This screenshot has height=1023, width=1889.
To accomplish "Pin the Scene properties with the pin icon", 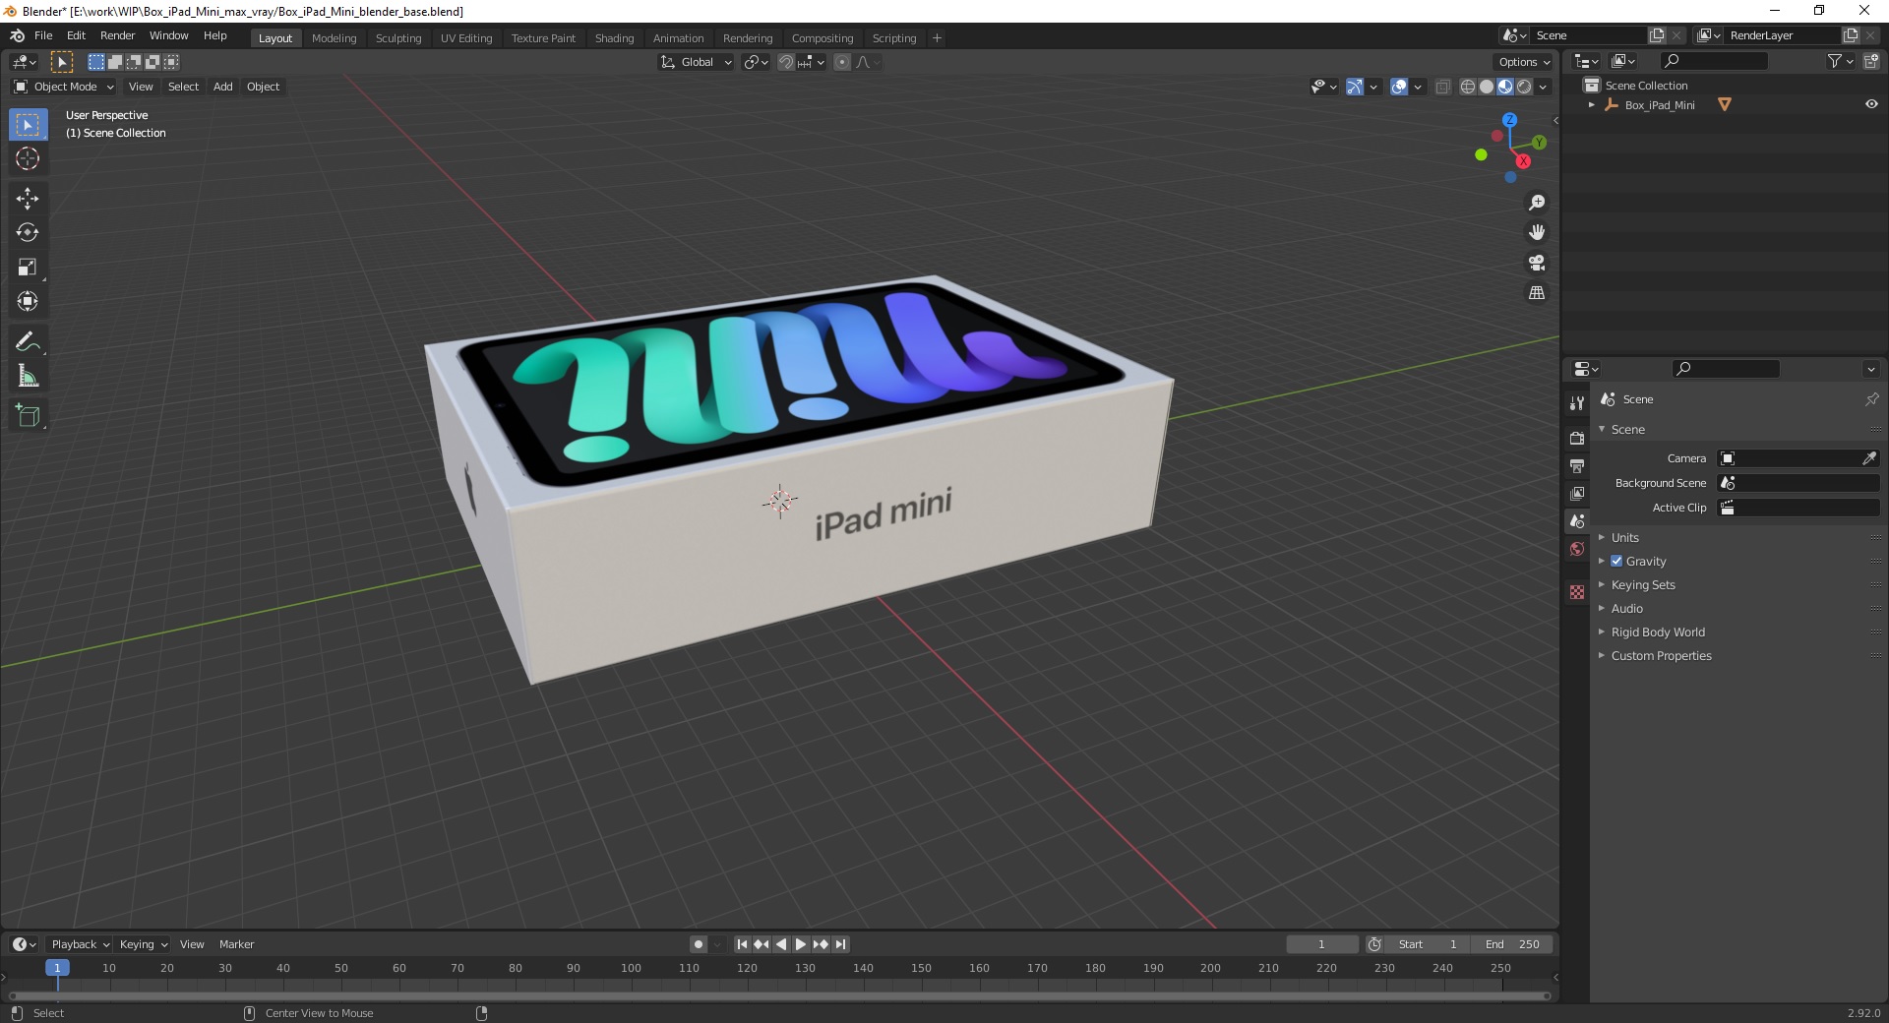I will coord(1871,399).
